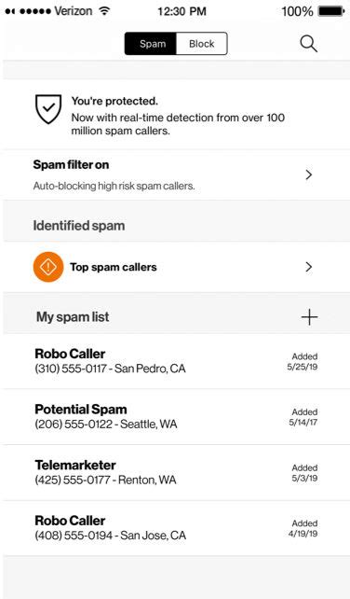Tap the Verizon signal strength dots
Viewport: 350px width, 599px height.
[28, 11]
